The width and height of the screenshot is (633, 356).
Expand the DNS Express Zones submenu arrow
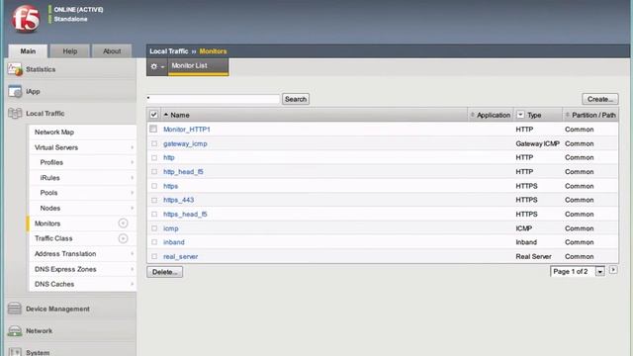(132, 269)
